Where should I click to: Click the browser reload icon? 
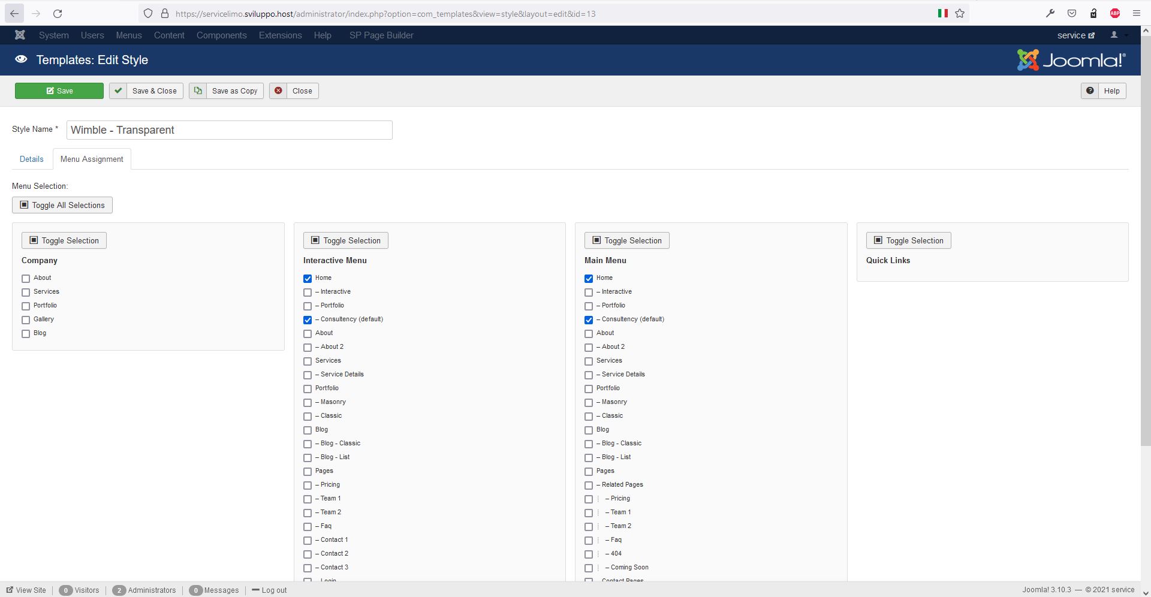click(58, 14)
